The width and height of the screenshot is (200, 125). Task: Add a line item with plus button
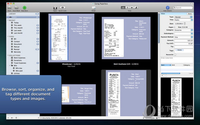(x=162, y=76)
